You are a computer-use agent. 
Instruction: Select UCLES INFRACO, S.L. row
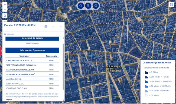point(32,84)
